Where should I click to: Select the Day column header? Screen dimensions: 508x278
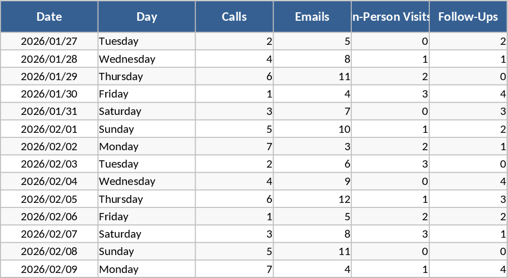[147, 17]
